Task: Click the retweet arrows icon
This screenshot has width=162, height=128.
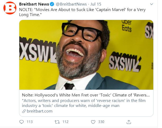Action: (57, 122)
